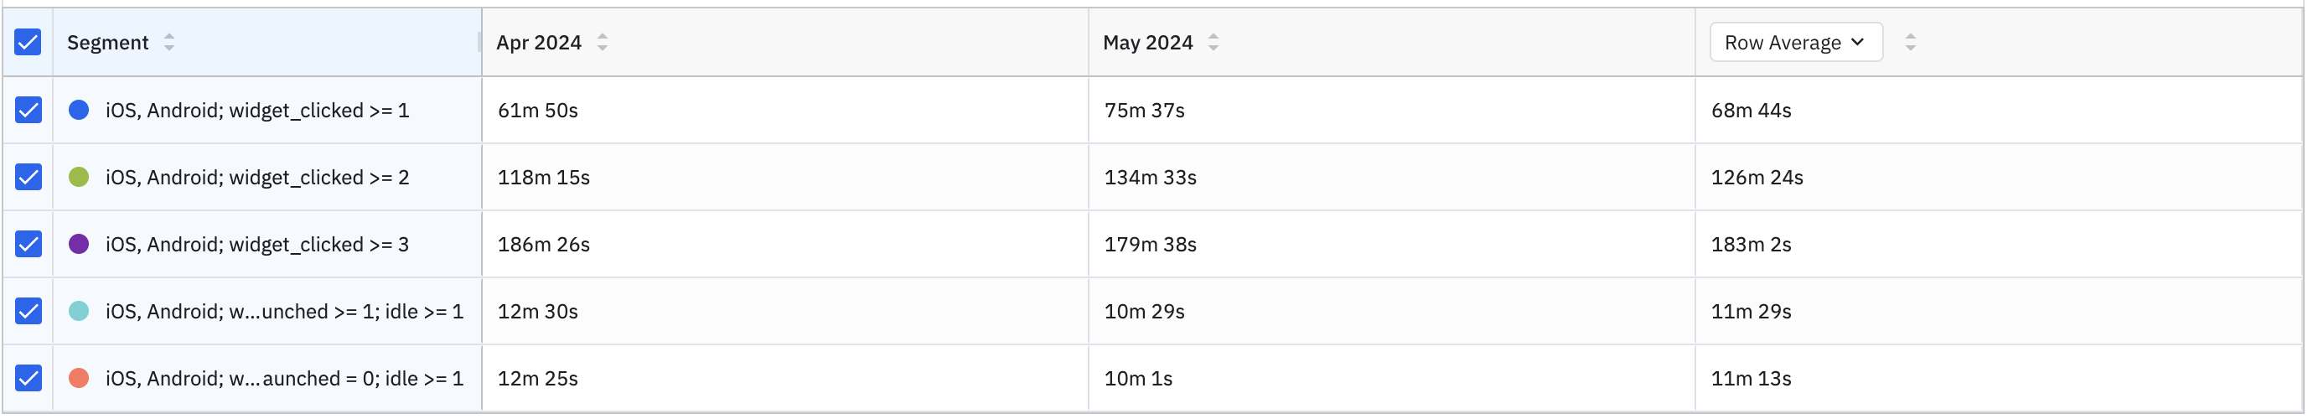The image size is (2308, 419).
Task: Click the Apr 2024 column header
Action: [539, 42]
